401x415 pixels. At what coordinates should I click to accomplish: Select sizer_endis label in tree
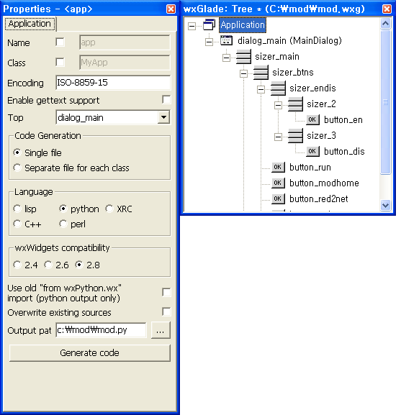[312, 88]
